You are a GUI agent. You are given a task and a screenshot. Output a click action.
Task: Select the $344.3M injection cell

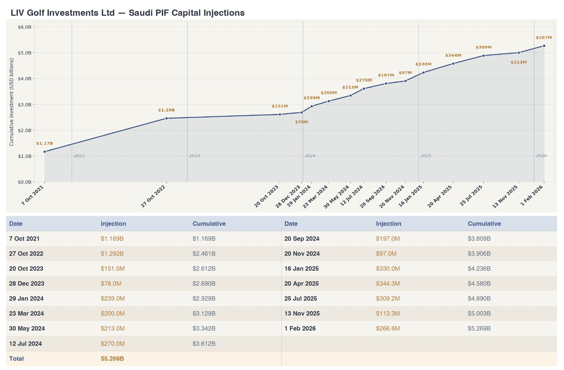pos(388,284)
